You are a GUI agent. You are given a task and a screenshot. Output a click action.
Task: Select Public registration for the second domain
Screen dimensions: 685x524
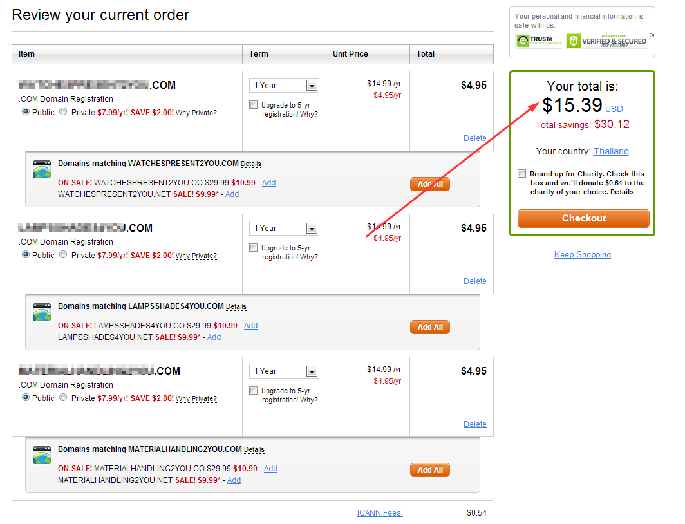pos(26,255)
